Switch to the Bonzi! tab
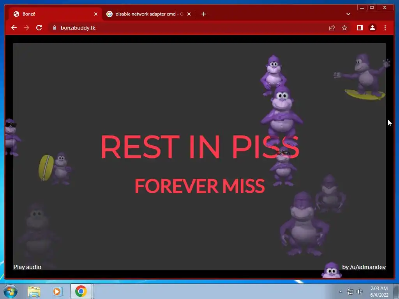The height and width of the screenshot is (299, 399). click(55, 14)
